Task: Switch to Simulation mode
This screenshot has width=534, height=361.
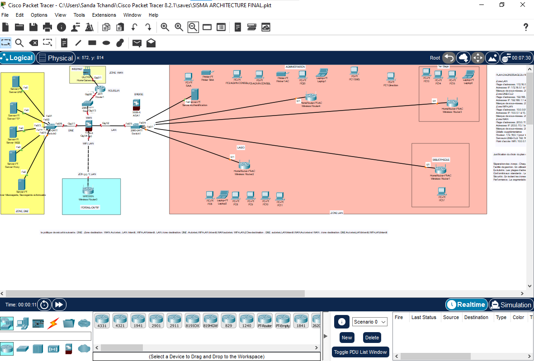Action: pos(511,305)
